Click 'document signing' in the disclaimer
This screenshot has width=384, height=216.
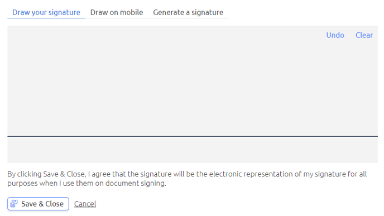click(x=136, y=183)
